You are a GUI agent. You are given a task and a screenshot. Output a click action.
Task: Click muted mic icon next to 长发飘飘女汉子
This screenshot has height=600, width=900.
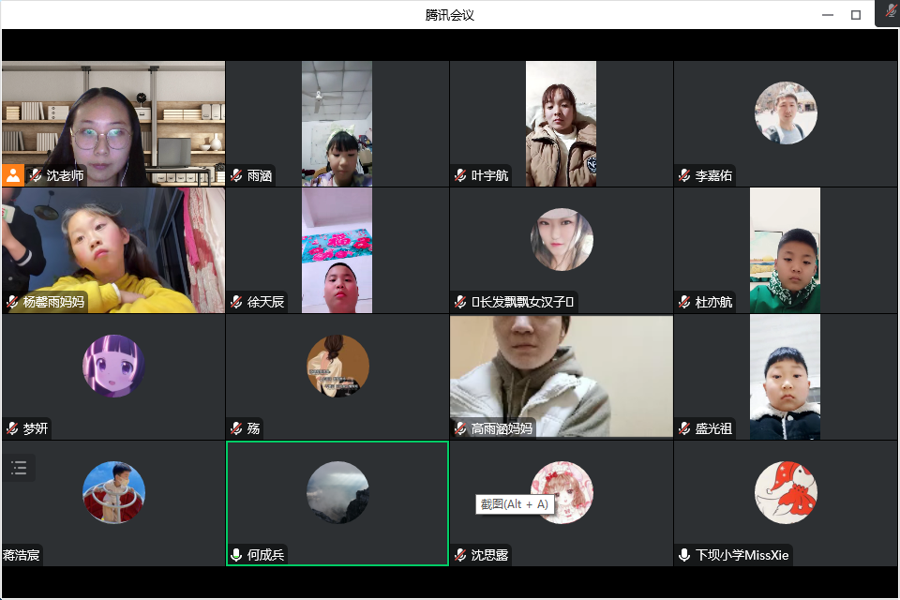coord(460,302)
